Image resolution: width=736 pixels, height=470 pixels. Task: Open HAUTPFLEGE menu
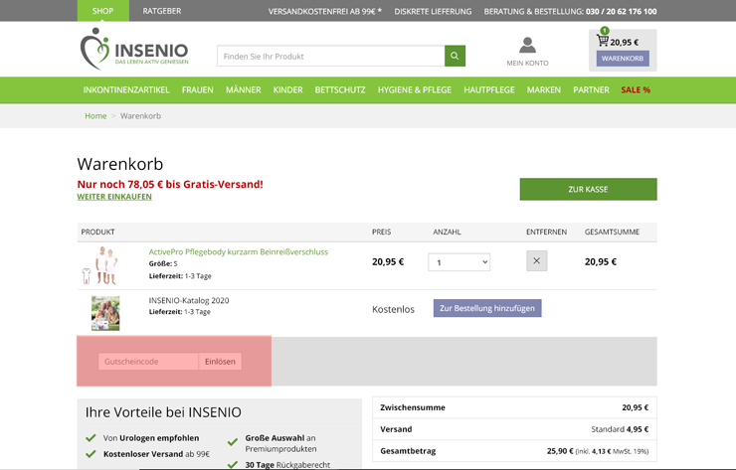coord(489,89)
